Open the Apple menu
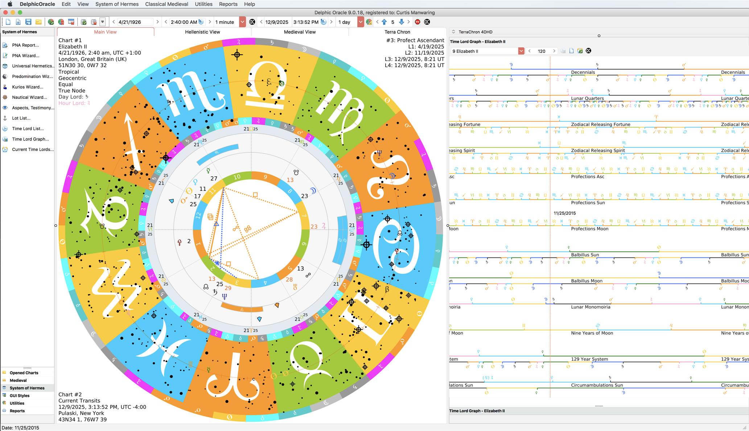The height and width of the screenshot is (431, 749). [x=10, y=4]
